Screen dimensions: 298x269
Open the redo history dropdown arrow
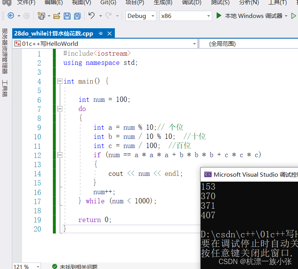(x=118, y=16)
